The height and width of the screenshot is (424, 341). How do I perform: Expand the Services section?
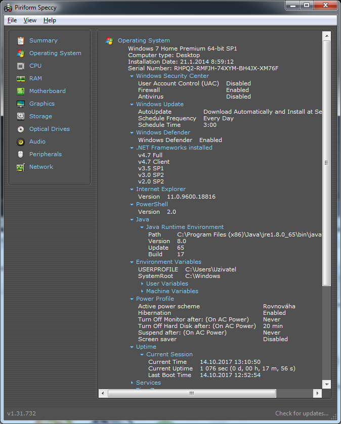pos(132,383)
